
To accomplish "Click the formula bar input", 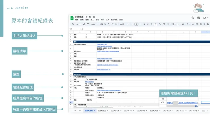I will (x=146, y=29).
